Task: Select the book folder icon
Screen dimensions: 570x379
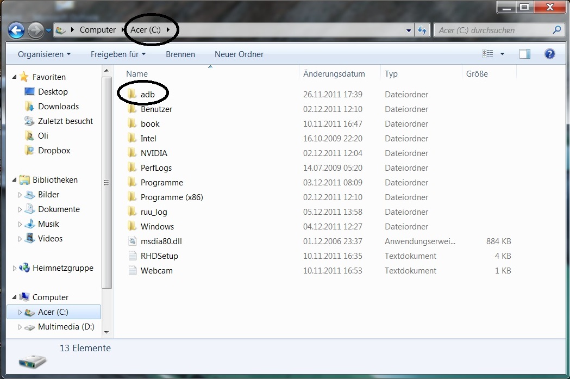Action: (132, 123)
